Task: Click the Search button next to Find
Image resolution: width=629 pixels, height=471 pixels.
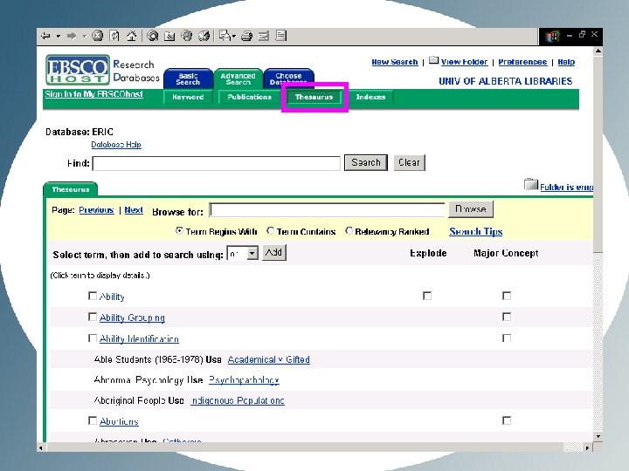Action: coord(366,162)
